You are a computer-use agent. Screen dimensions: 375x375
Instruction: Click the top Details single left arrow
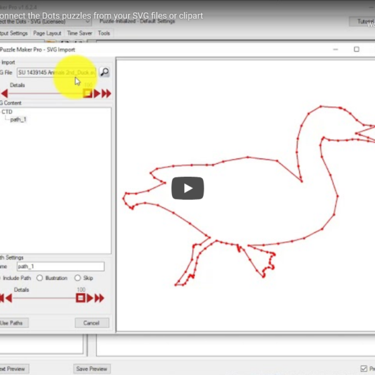click(4, 93)
